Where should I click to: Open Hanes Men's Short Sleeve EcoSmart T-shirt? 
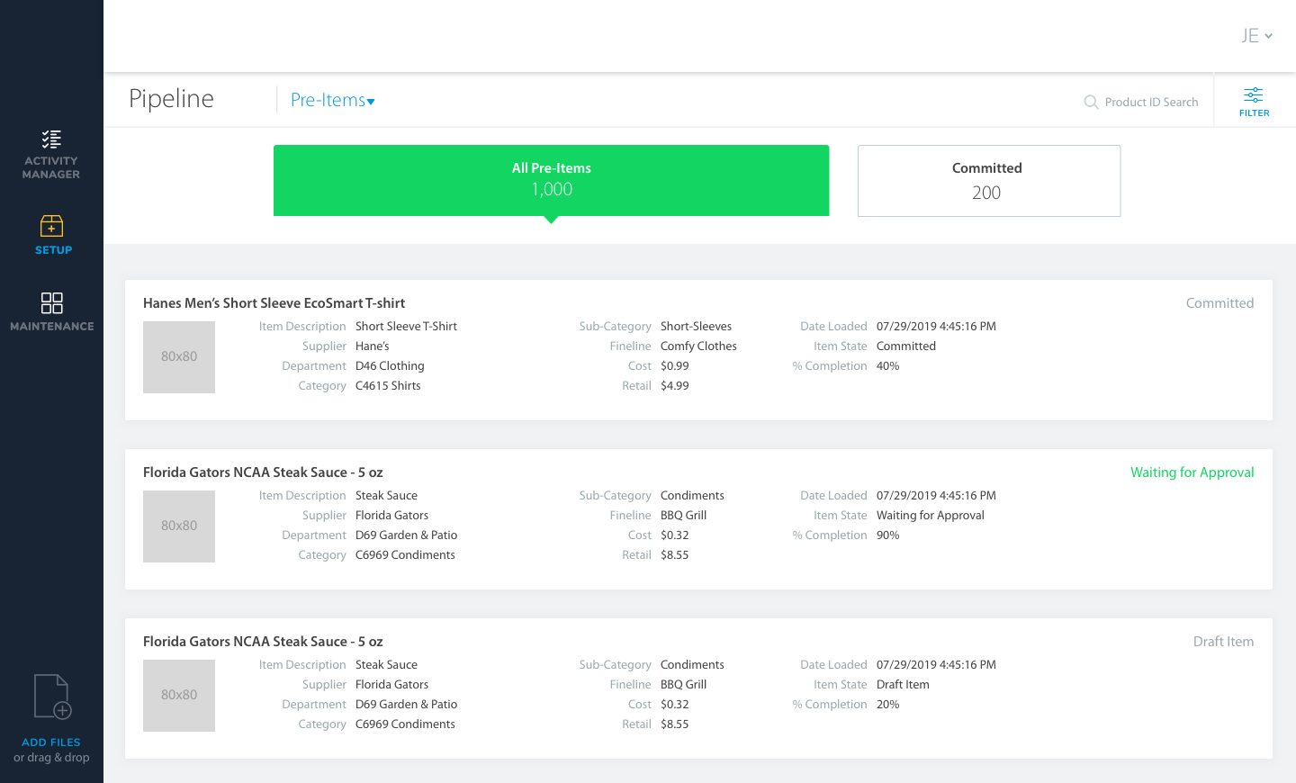coord(274,303)
